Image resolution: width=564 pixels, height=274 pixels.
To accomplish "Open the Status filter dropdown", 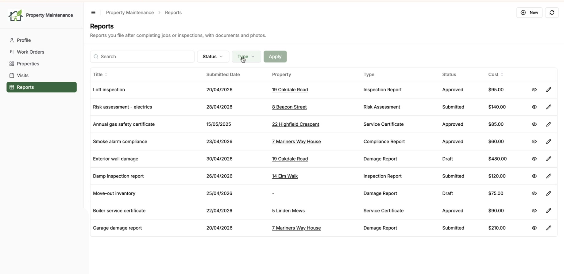I will click(213, 57).
